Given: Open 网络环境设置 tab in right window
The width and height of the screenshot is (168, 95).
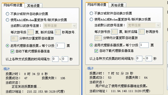Looking at the screenshot, I should pos(97,4).
